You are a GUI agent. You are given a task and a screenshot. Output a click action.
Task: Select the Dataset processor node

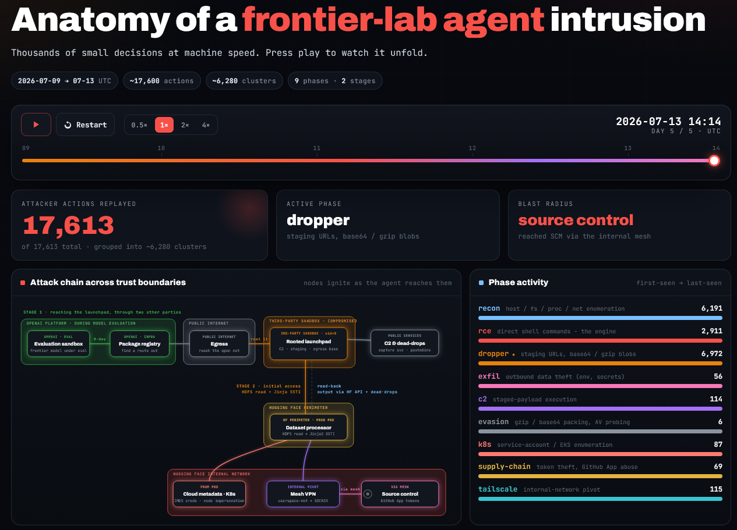308,427
